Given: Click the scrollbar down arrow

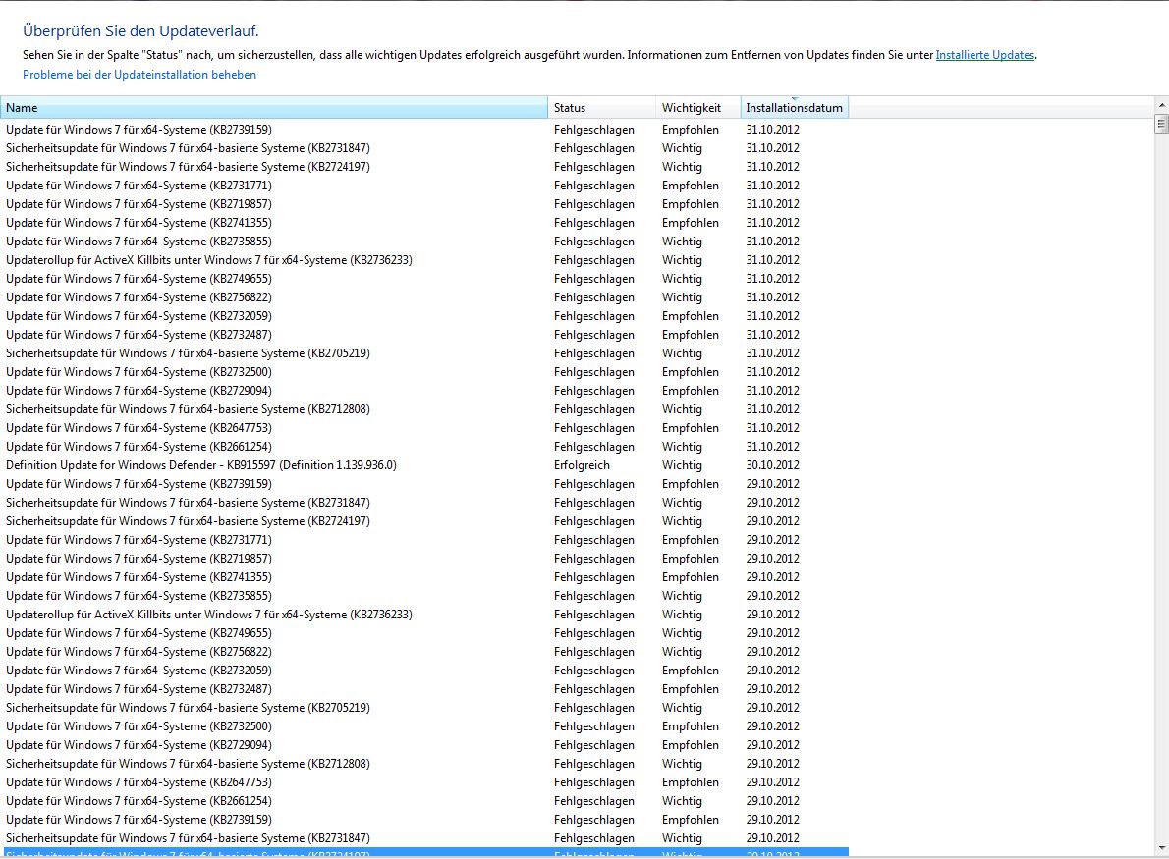Looking at the screenshot, I should [1161, 848].
